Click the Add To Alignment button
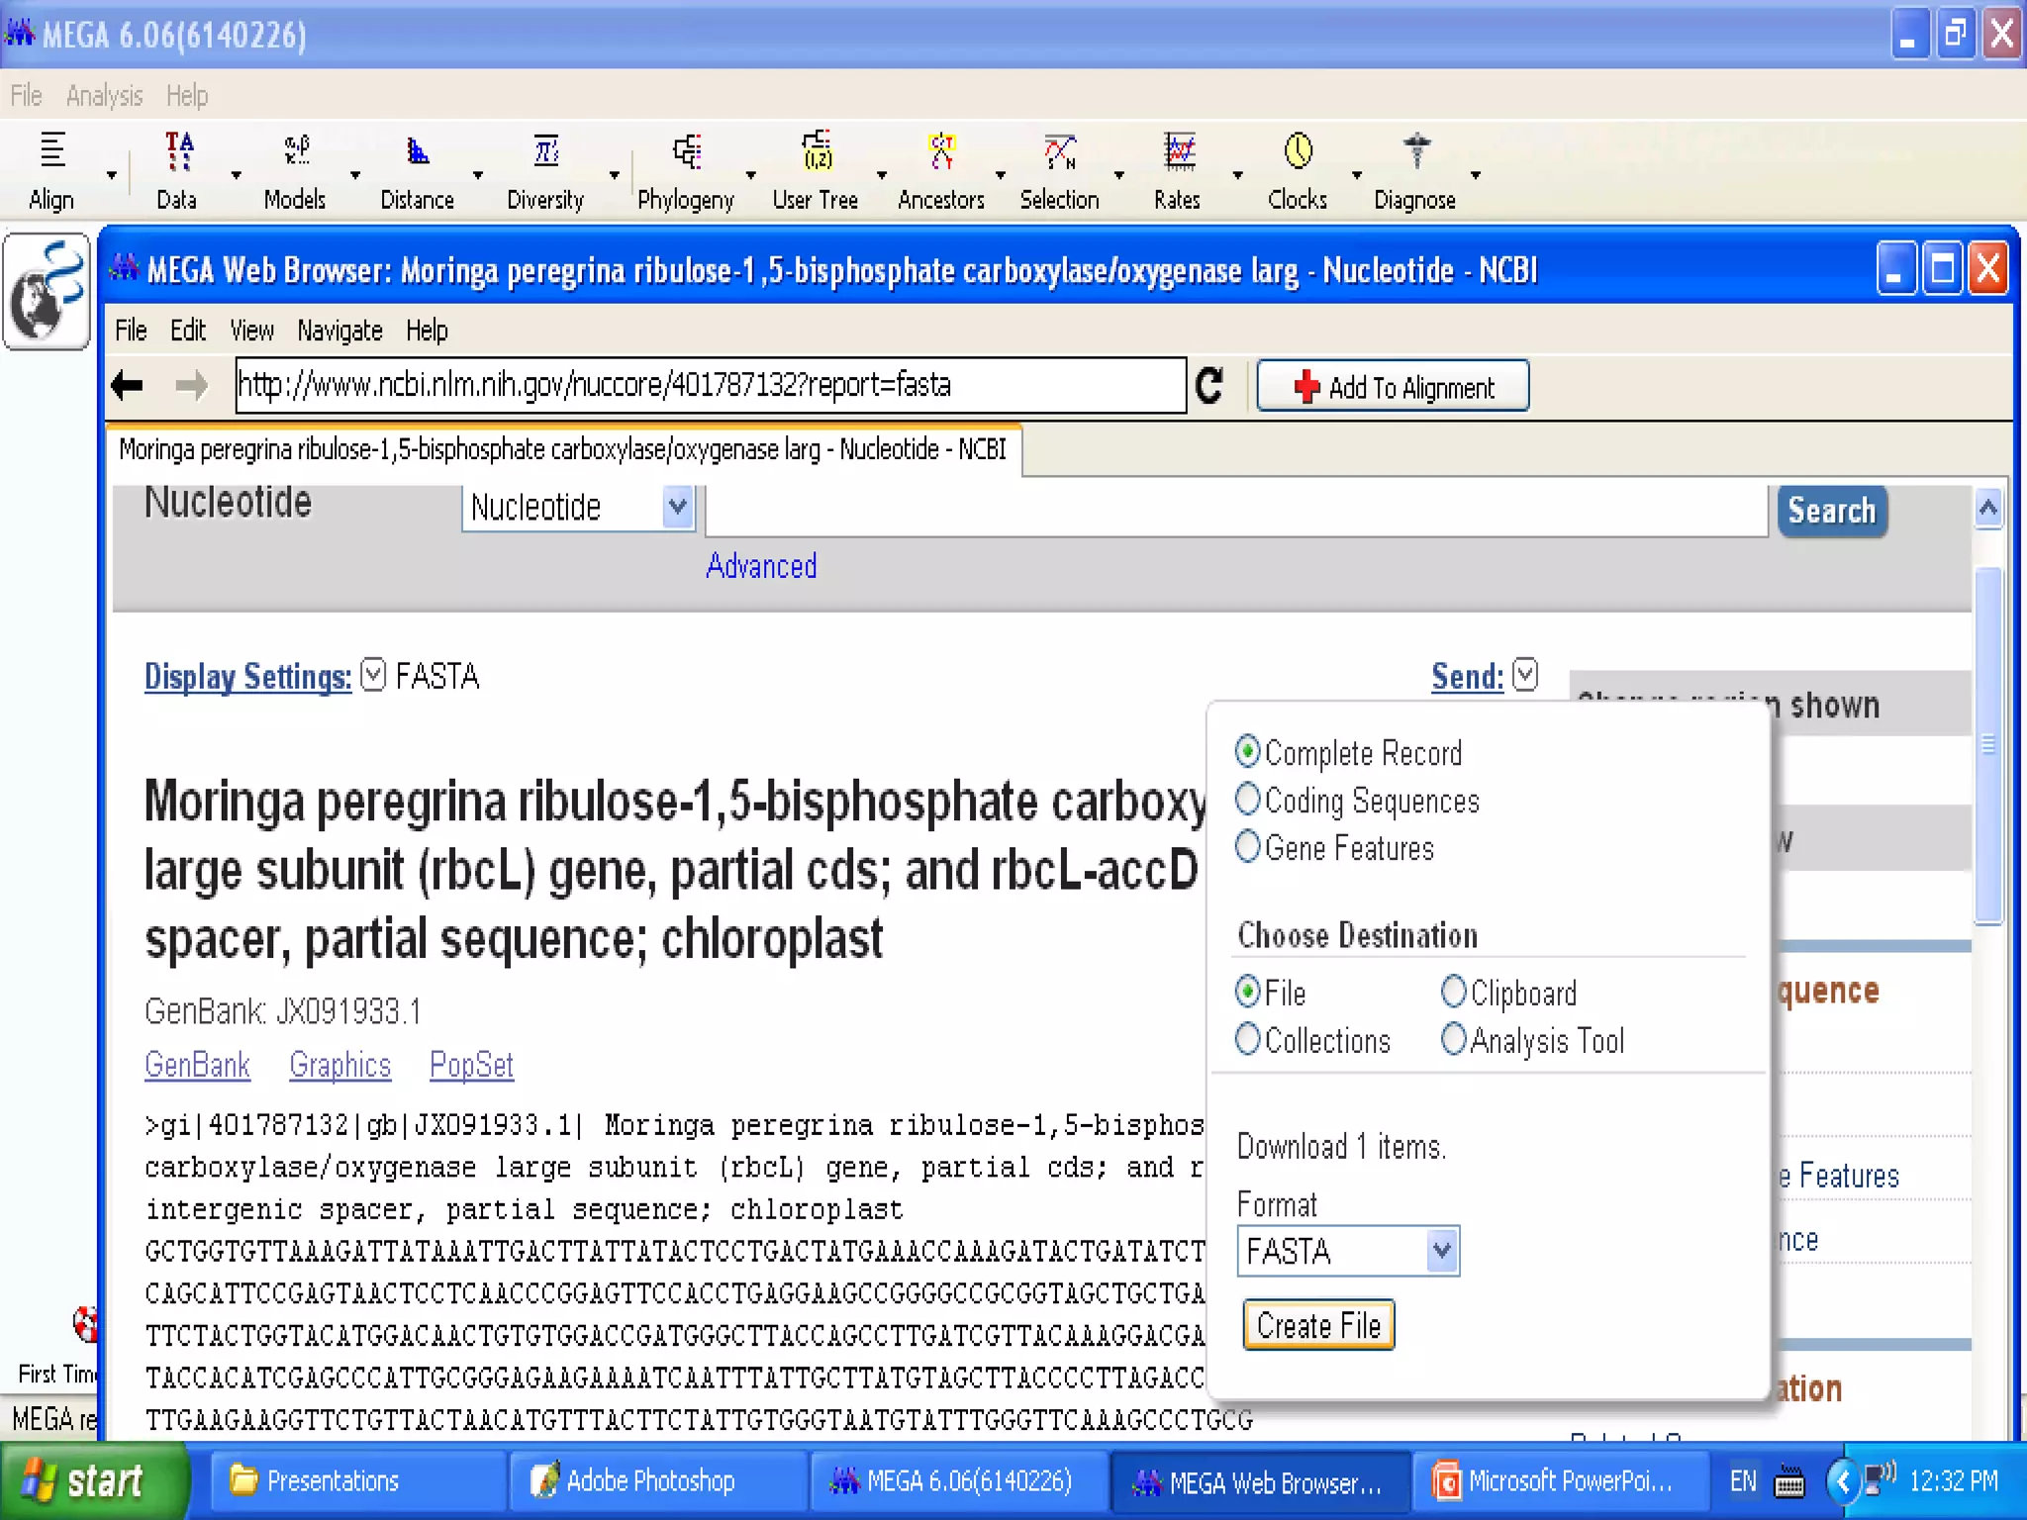Image resolution: width=2027 pixels, height=1520 pixels. tap(1393, 386)
